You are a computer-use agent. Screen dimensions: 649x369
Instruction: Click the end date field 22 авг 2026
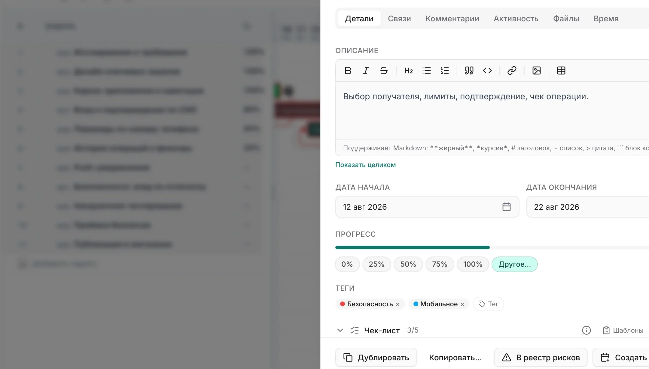(x=587, y=207)
